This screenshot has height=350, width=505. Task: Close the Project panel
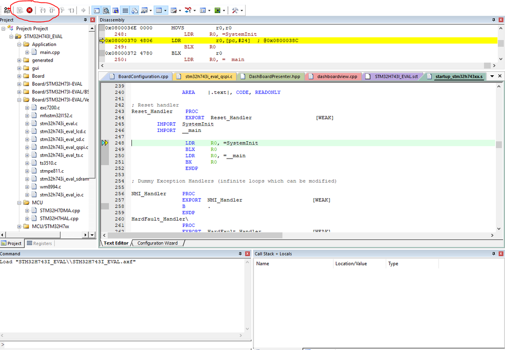pos(93,20)
